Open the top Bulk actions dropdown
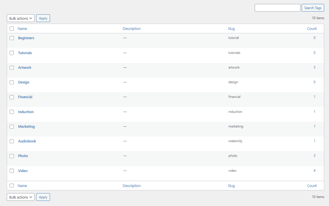329x206 pixels. 21,18
